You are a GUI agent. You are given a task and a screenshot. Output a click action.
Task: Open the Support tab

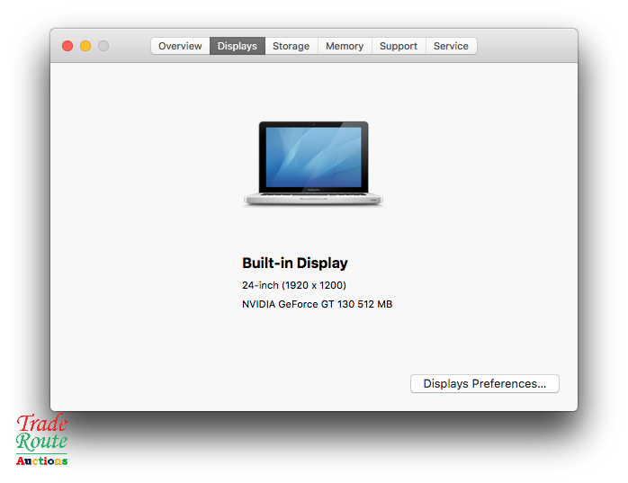[398, 46]
